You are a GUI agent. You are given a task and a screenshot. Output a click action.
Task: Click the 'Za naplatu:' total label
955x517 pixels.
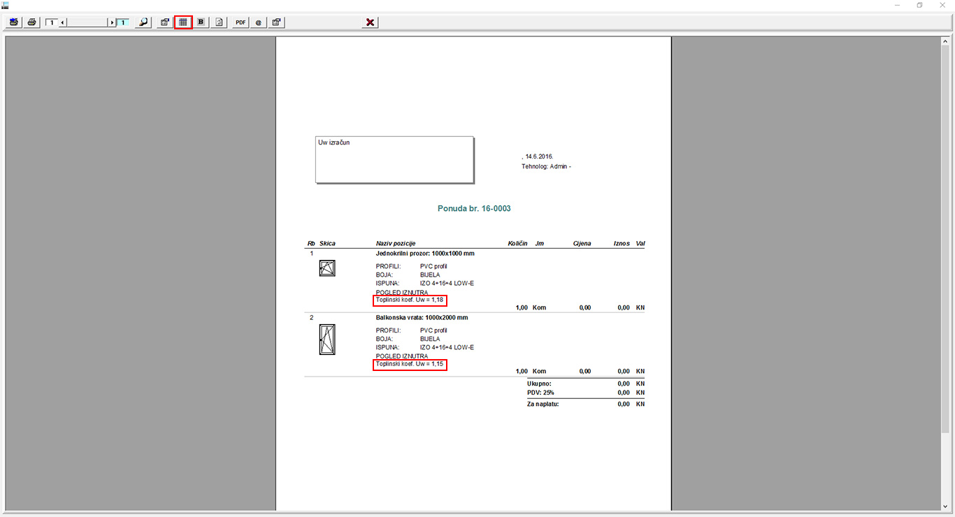coord(543,404)
